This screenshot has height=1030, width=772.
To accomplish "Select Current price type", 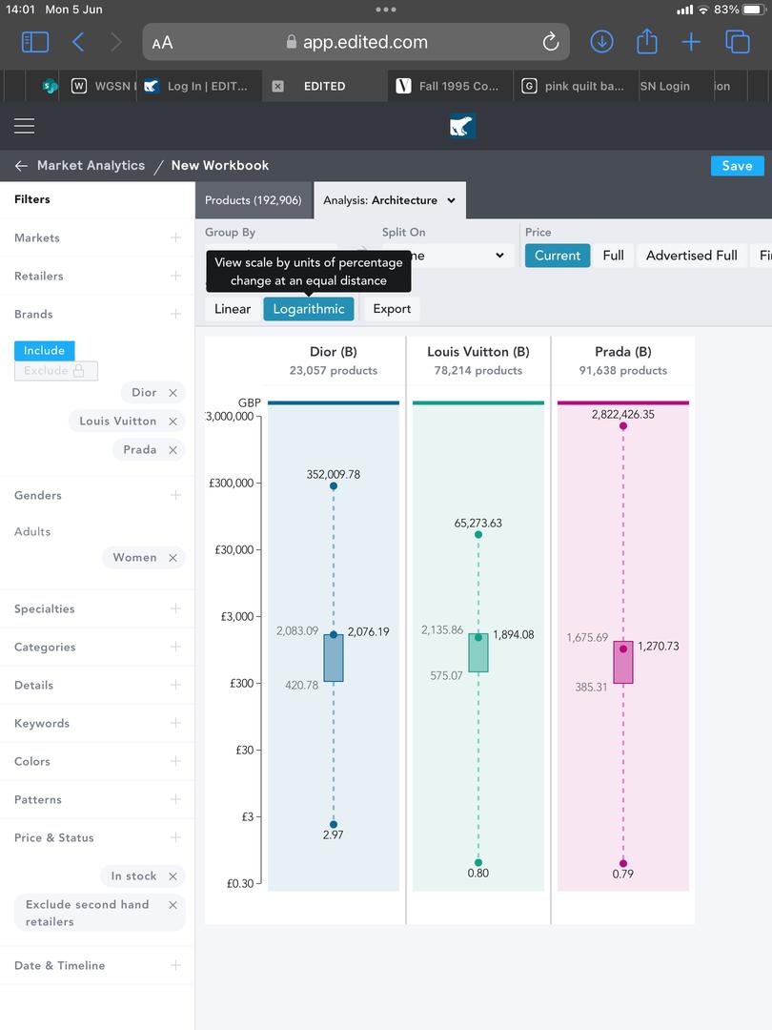I will click(558, 256).
